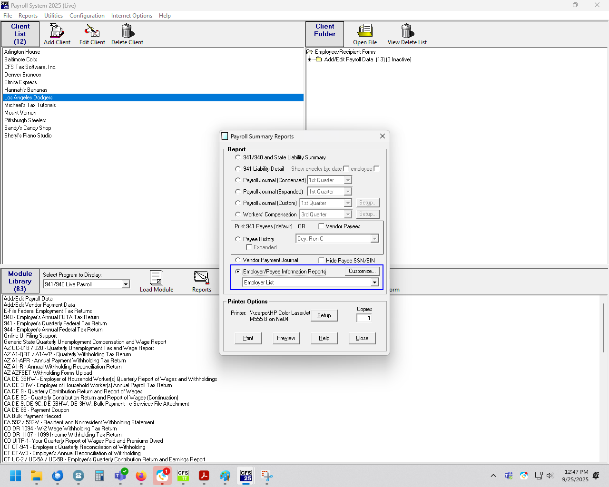Image resolution: width=609 pixels, height=487 pixels.
Task: Open the Windows Start menu
Action: click(16, 476)
